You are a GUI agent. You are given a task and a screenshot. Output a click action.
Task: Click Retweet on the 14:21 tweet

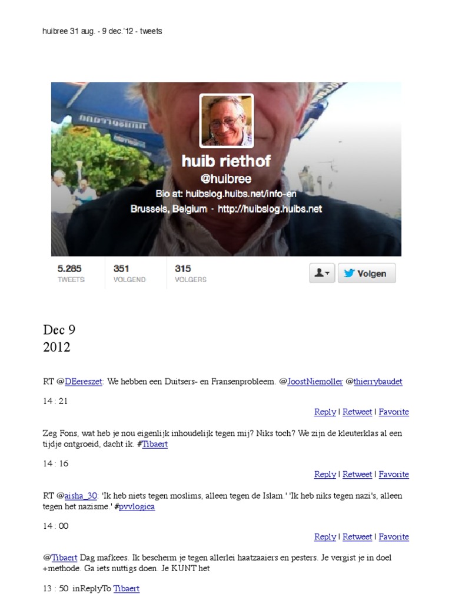coord(357,412)
